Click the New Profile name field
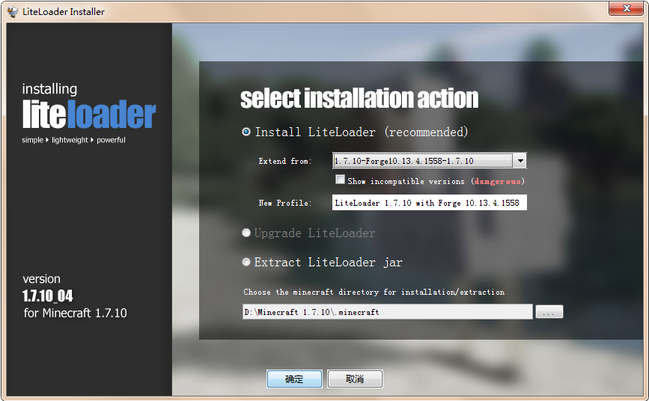Screen dimensions: 649x401 429,203
